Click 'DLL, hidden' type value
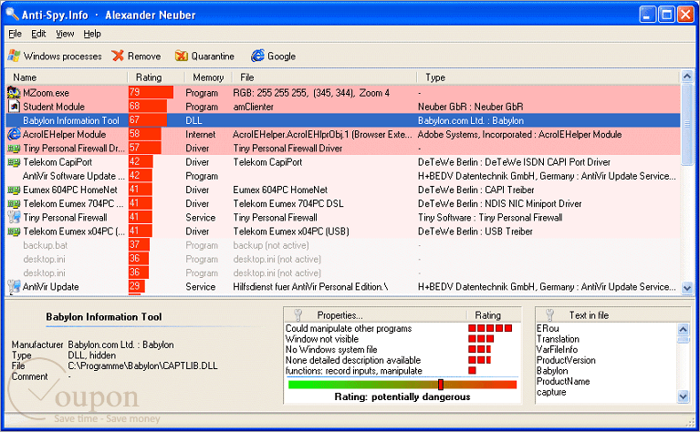 [x=91, y=355]
